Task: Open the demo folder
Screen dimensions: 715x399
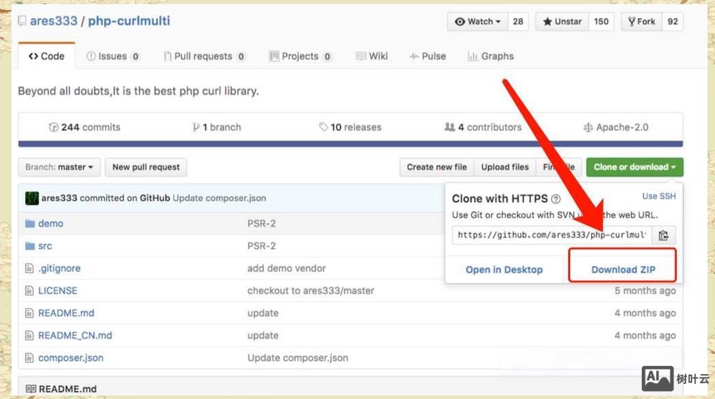Action: (x=50, y=223)
